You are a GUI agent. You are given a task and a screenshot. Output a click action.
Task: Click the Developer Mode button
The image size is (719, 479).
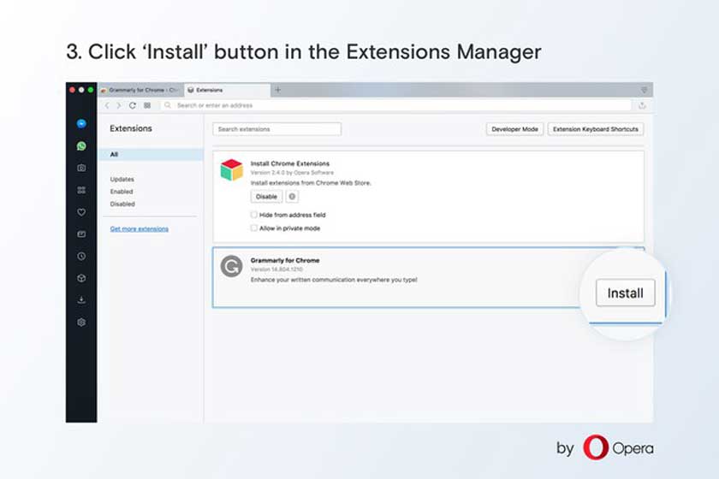click(515, 129)
